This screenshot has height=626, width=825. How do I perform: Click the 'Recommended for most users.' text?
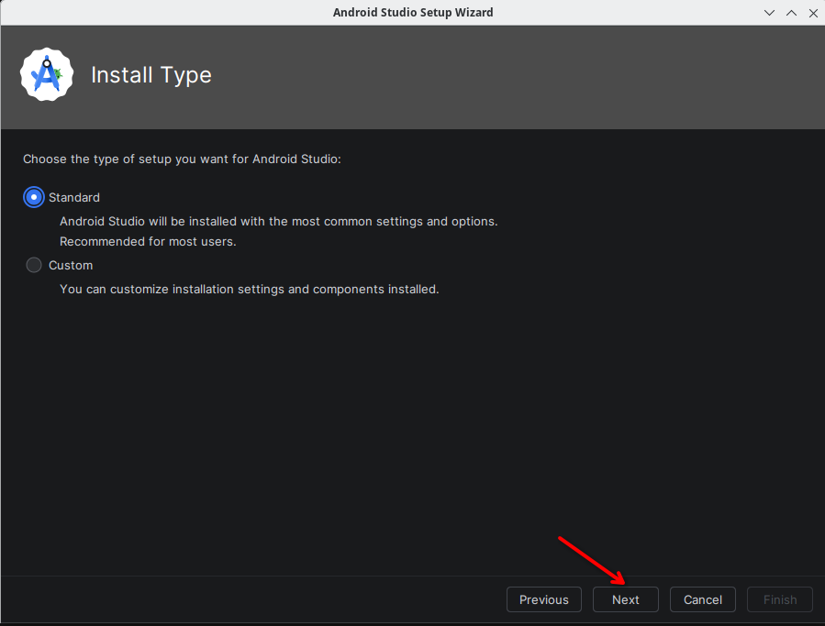pyautogui.click(x=148, y=242)
